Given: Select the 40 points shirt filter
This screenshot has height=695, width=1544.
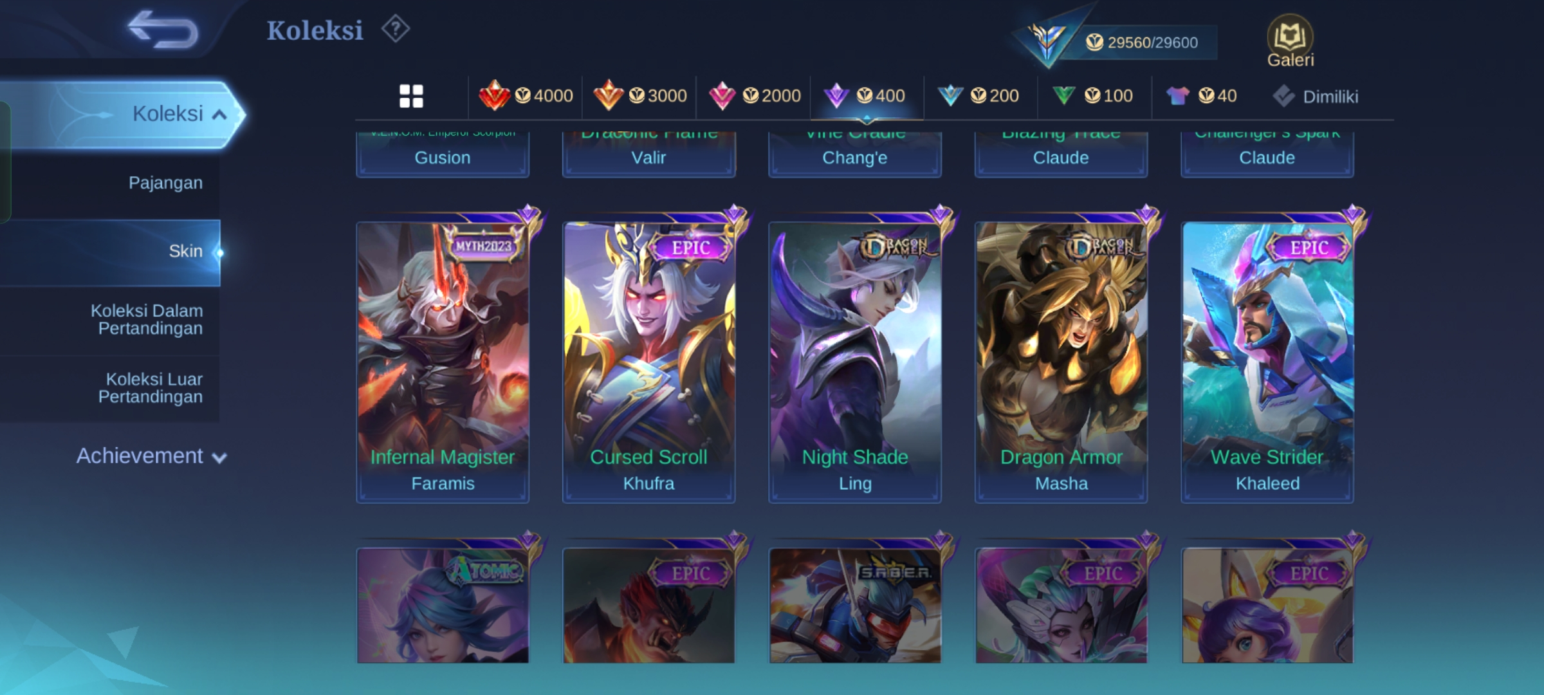Looking at the screenshot, I should point(1201,96).
